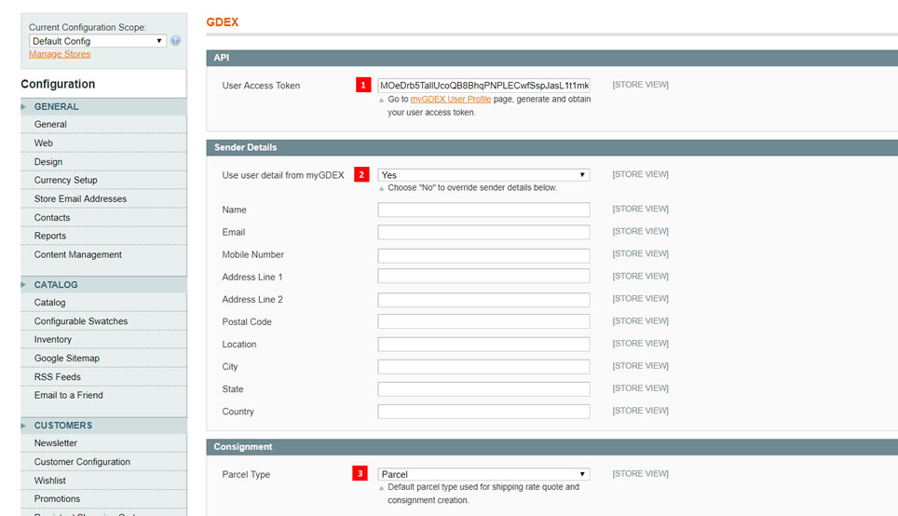Click the "User Access Token" label

261,86
